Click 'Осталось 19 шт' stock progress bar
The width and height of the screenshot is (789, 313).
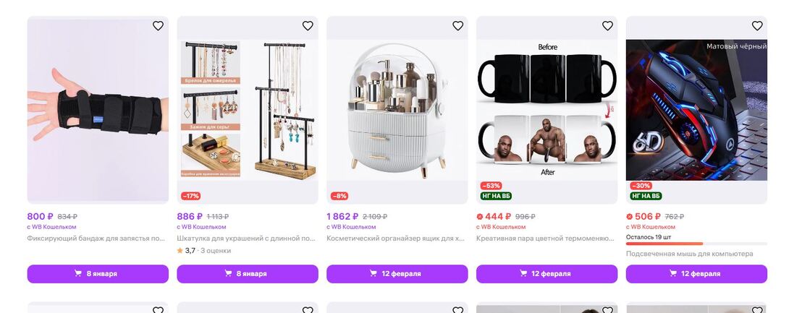pos(696,244)
